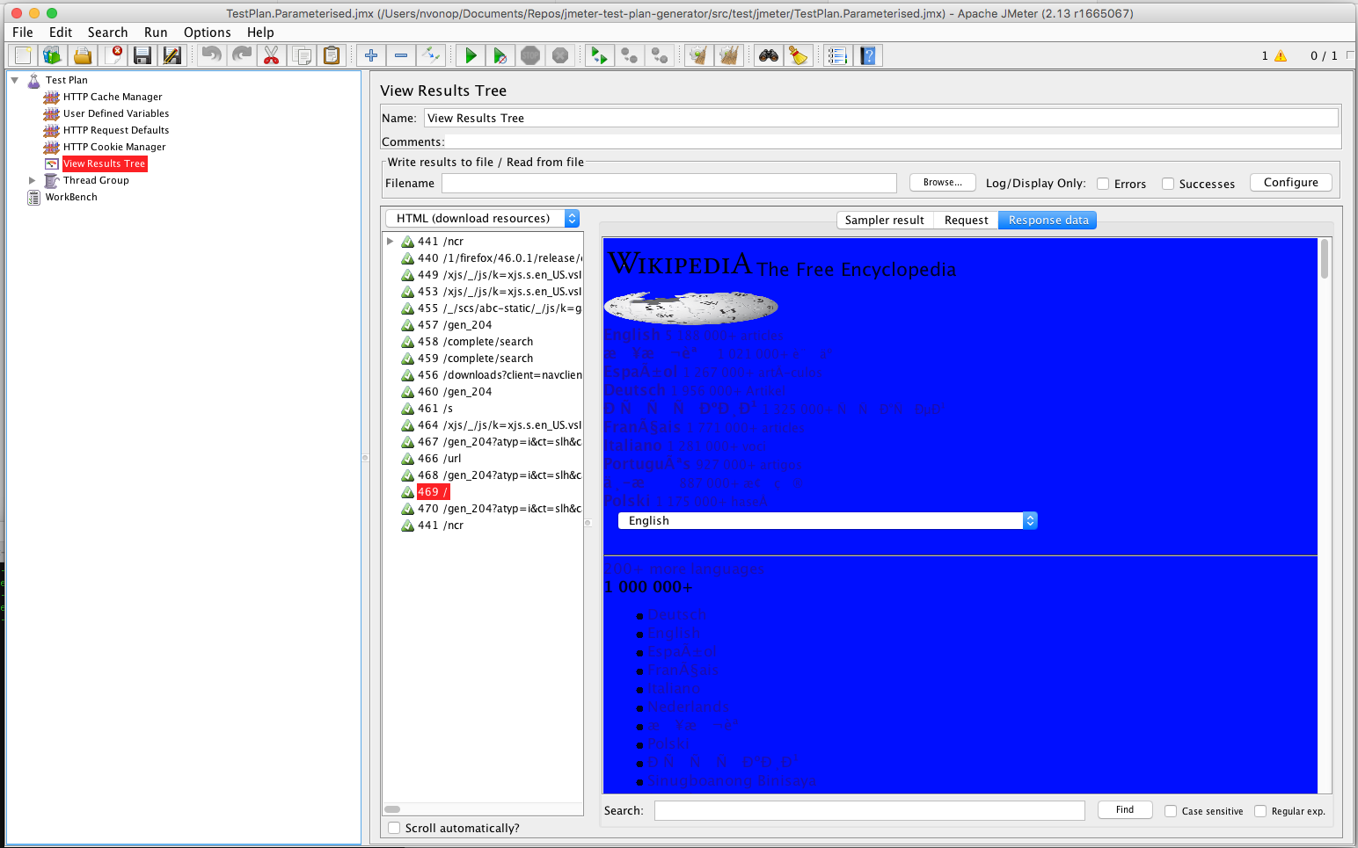Click the Toggle enable/disable icon

pos(431,55)
